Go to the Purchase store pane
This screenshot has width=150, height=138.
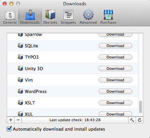point(108,17)
